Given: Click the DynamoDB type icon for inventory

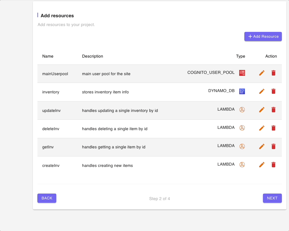Looking at the screenshot, I should (242, 91).
